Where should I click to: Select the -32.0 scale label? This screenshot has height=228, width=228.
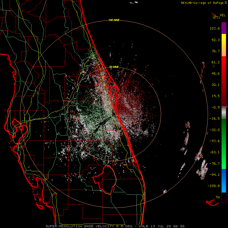click(215, 130)
